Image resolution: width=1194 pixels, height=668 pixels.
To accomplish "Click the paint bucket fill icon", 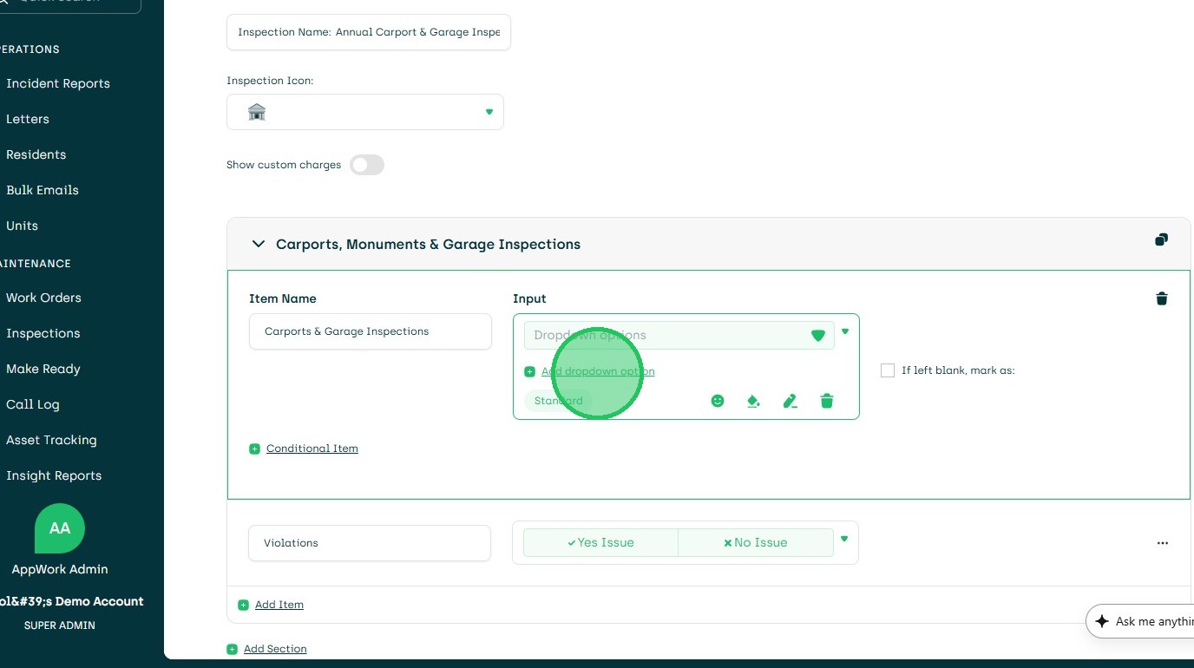I will (x=753, y=401).
